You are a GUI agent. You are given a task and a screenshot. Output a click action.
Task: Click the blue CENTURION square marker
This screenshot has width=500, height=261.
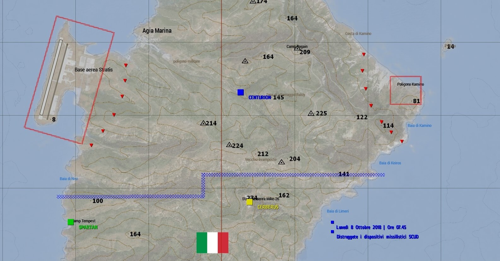(x=241, y=92)
